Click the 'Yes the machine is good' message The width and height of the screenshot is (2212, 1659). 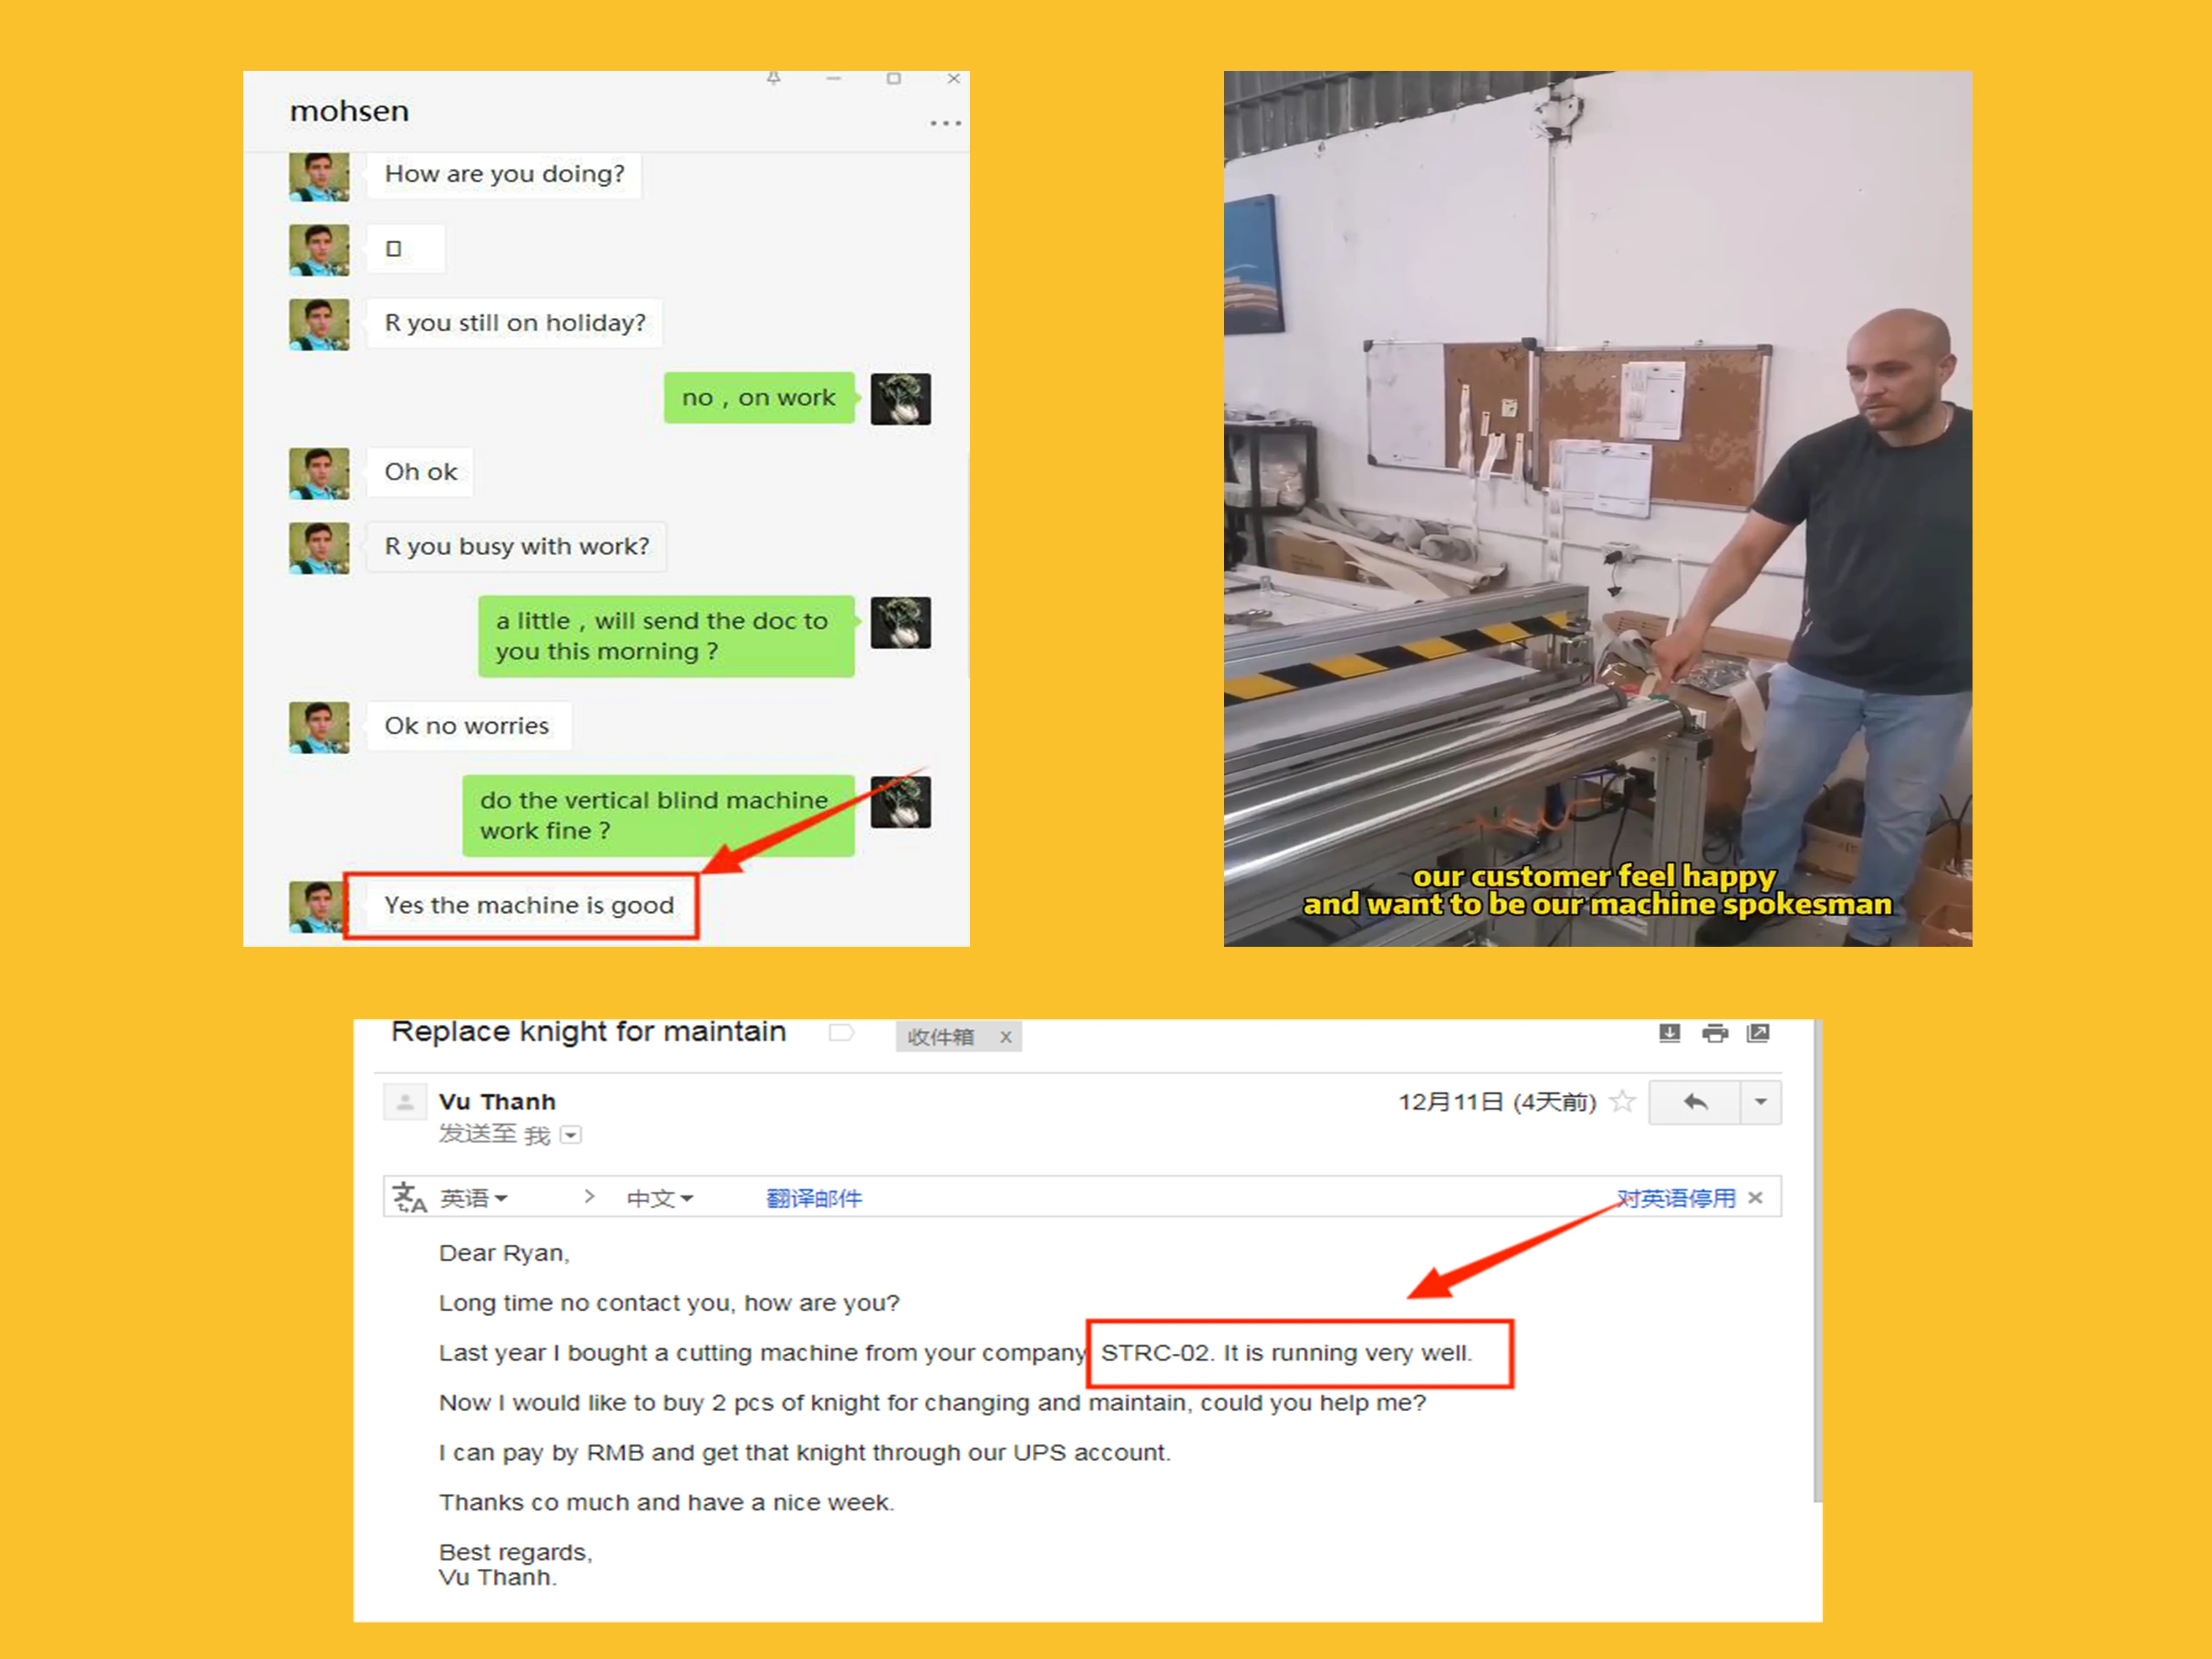pos(528,905)
